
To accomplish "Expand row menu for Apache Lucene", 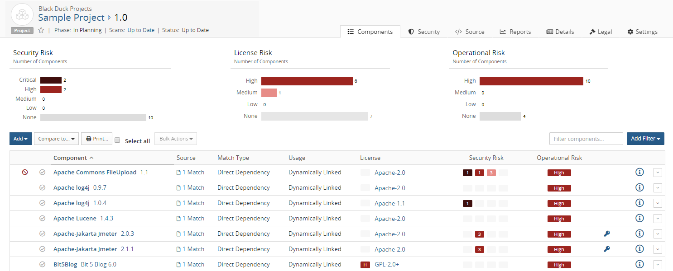I will 658,219.
